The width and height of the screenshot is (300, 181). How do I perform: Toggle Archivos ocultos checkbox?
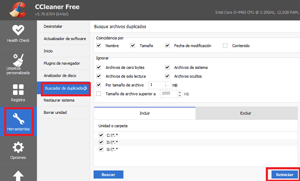167,76
